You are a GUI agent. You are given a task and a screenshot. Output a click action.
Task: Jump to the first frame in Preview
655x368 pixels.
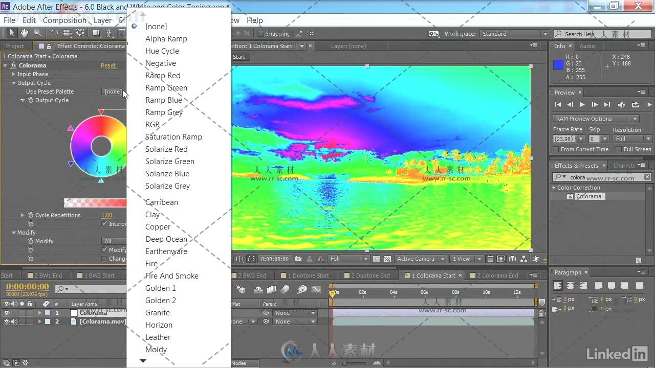tap(558, 105)
